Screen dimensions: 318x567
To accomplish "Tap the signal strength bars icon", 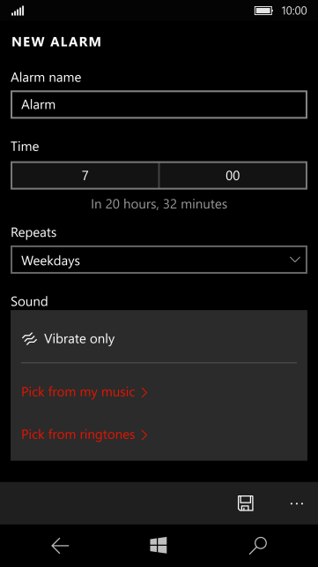I will pyautogui.click(x=18, y=11).
